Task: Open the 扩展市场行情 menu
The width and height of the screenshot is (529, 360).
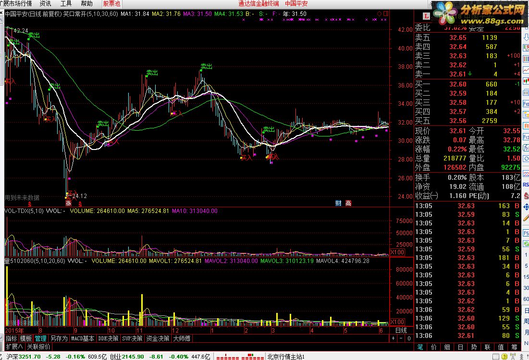Action: [16, 3]
